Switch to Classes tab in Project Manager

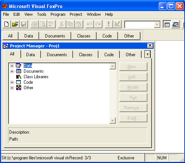(x=85, y=55)
